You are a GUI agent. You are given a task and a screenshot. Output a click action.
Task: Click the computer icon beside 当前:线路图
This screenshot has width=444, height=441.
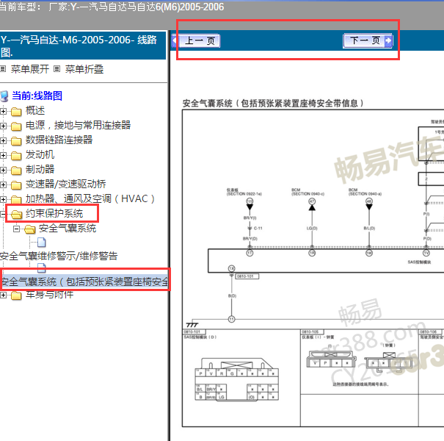(x=4, y=96)
